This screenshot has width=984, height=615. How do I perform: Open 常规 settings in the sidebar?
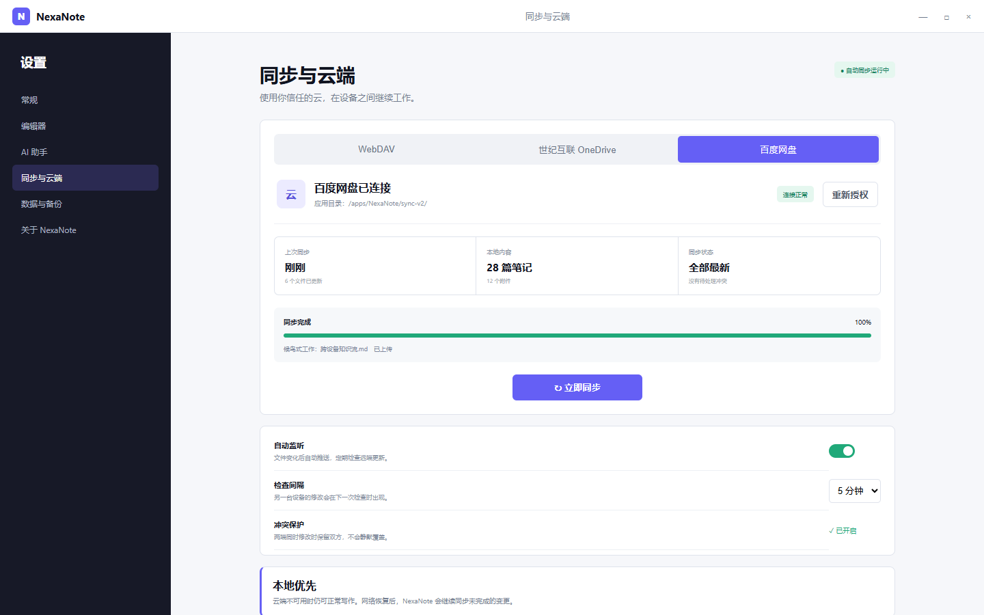click(85, 100)
